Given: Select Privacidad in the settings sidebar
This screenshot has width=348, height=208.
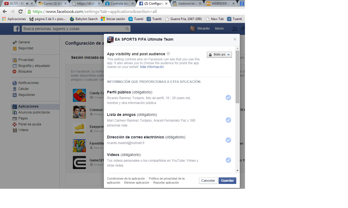Looking at the screenshot, I should pyautogui.click(x=26, y=60).
